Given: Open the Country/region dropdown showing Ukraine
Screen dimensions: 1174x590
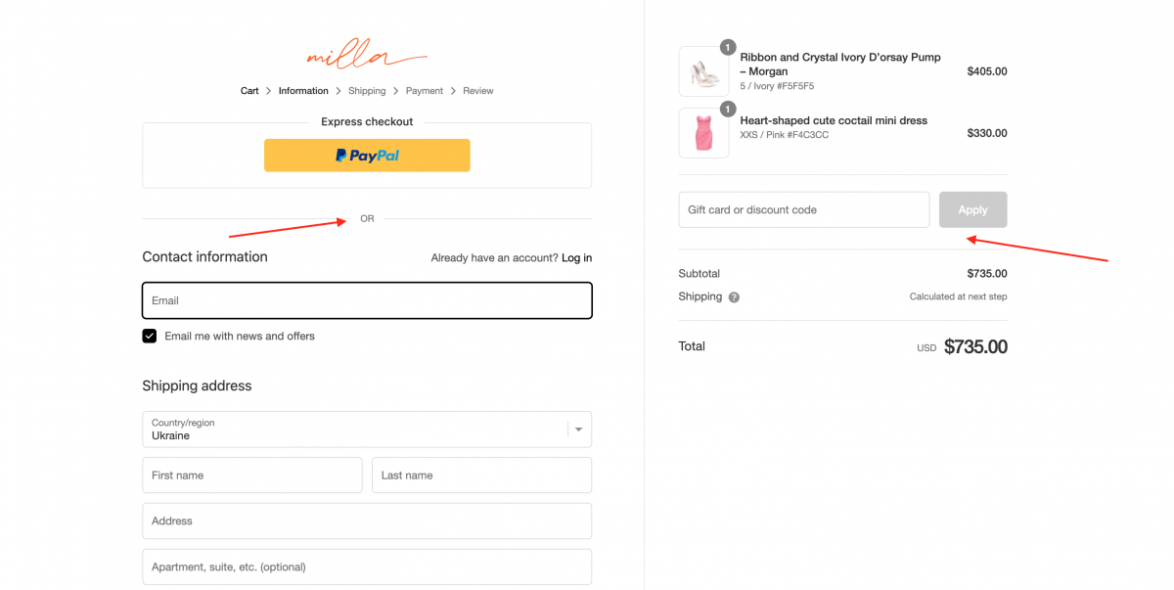Looking at the screenshot, I should click(x=367, y=430).
